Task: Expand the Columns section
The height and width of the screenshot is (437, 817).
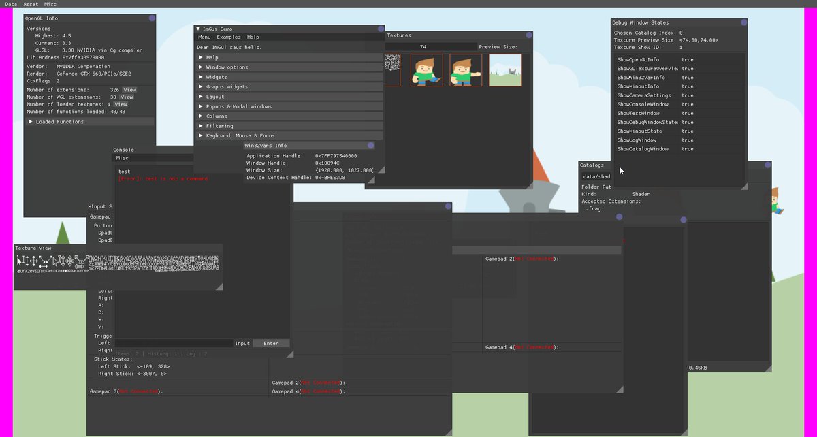Action: pos(289,116)
